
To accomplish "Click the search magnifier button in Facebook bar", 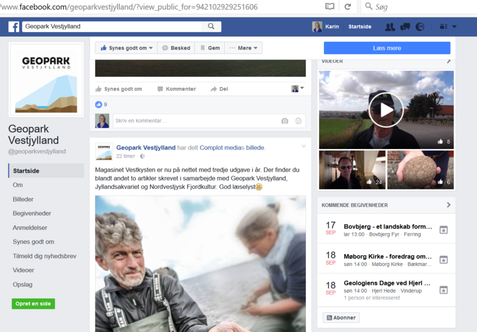I will (211, 26).
